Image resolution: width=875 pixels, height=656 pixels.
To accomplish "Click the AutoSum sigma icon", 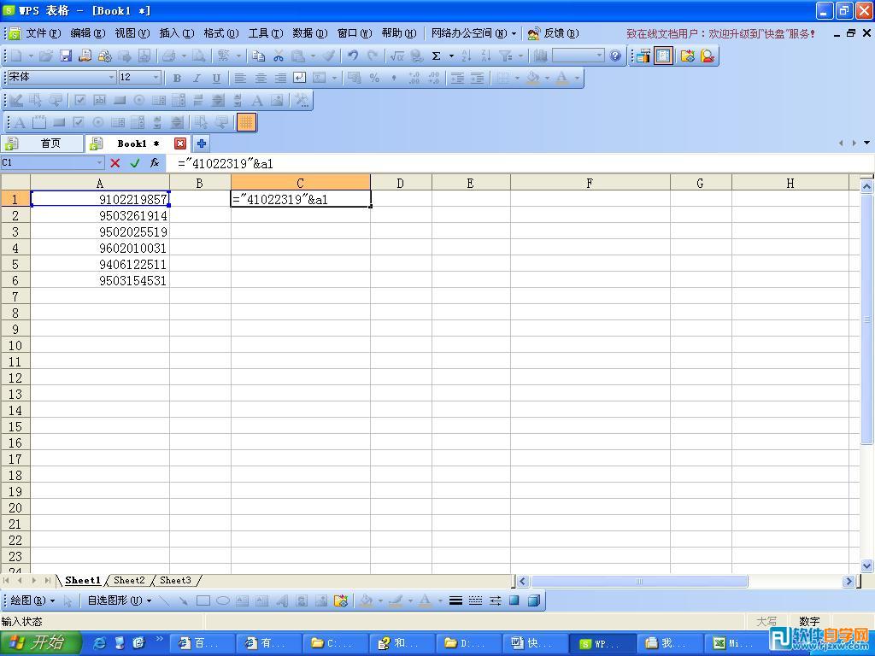I will click(437, 56).
